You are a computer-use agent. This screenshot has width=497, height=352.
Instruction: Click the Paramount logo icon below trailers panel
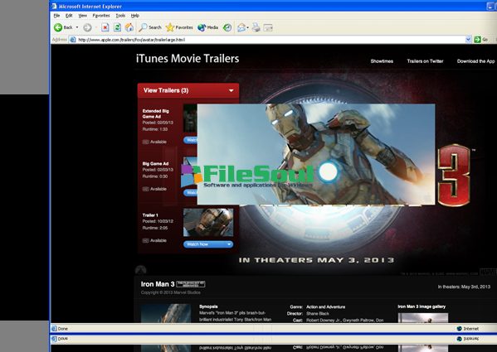(x=141, y=270)
